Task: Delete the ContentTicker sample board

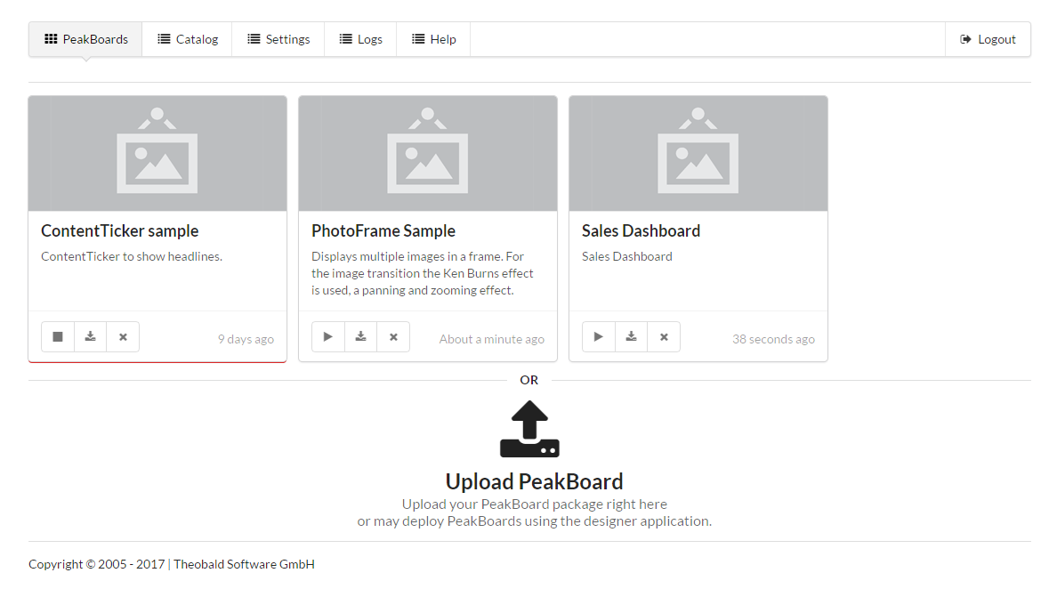Action: (123, 337)
